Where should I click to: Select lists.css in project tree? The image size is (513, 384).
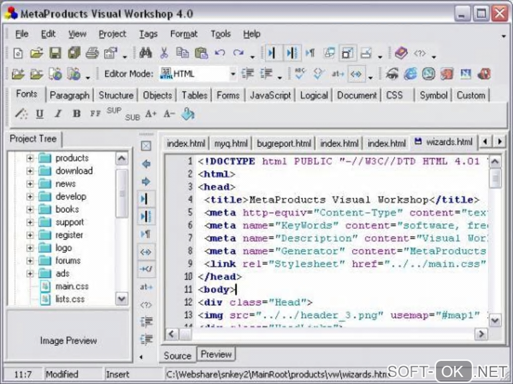[x=70, y=299]
